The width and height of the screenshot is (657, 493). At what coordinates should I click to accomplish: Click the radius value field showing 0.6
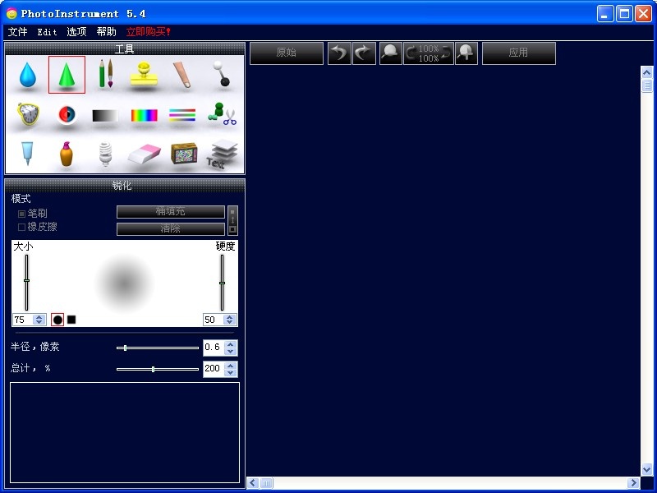point(214,348)
